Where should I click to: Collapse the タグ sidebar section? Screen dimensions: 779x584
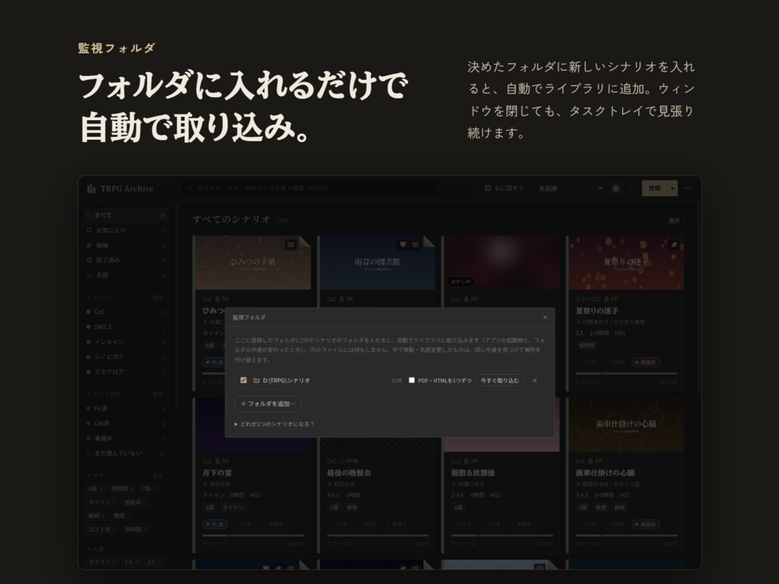click(x=94, y=475)
